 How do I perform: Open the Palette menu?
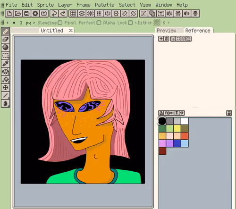[x=104, y=5]
